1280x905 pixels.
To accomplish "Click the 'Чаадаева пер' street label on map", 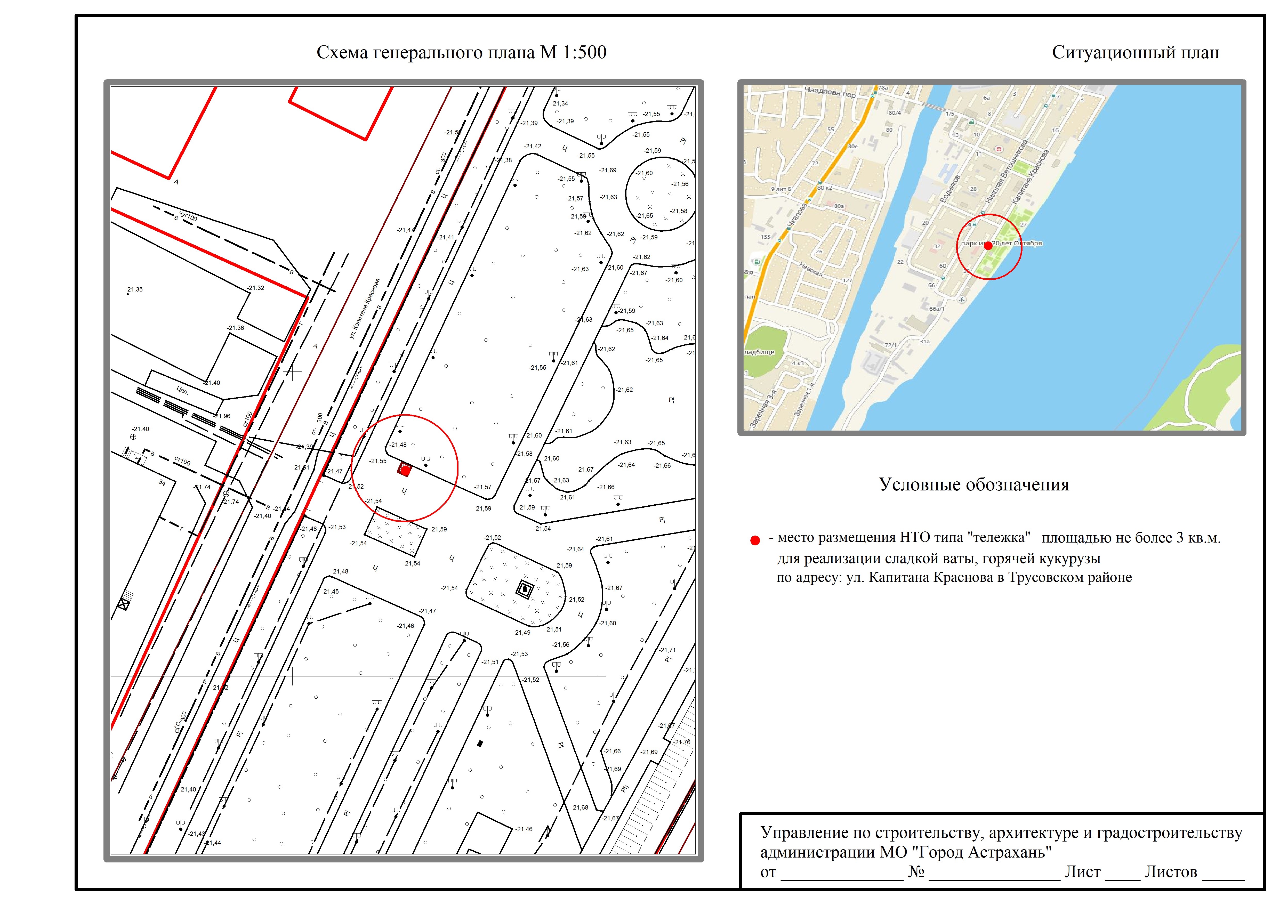I will tap(830, 93).
